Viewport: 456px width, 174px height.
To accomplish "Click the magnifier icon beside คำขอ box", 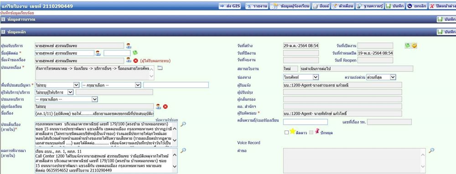I will tap(431, 150).
